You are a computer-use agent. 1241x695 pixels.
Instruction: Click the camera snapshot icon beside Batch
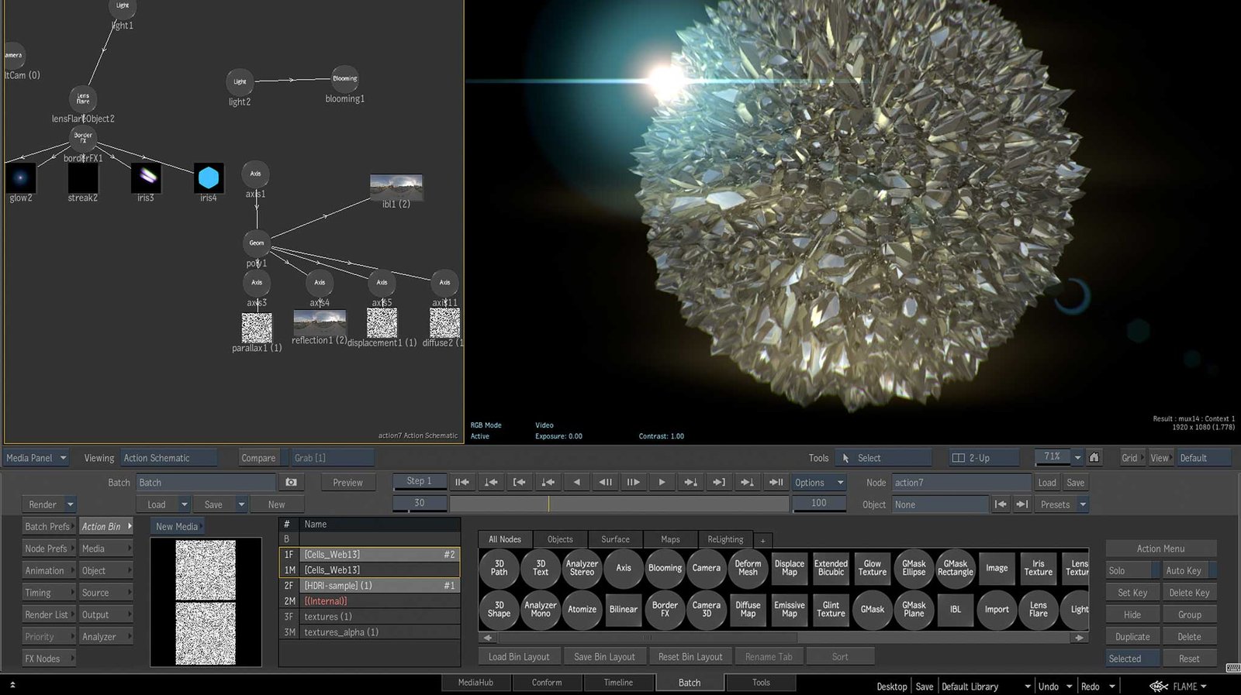click(x=291, y=483)
